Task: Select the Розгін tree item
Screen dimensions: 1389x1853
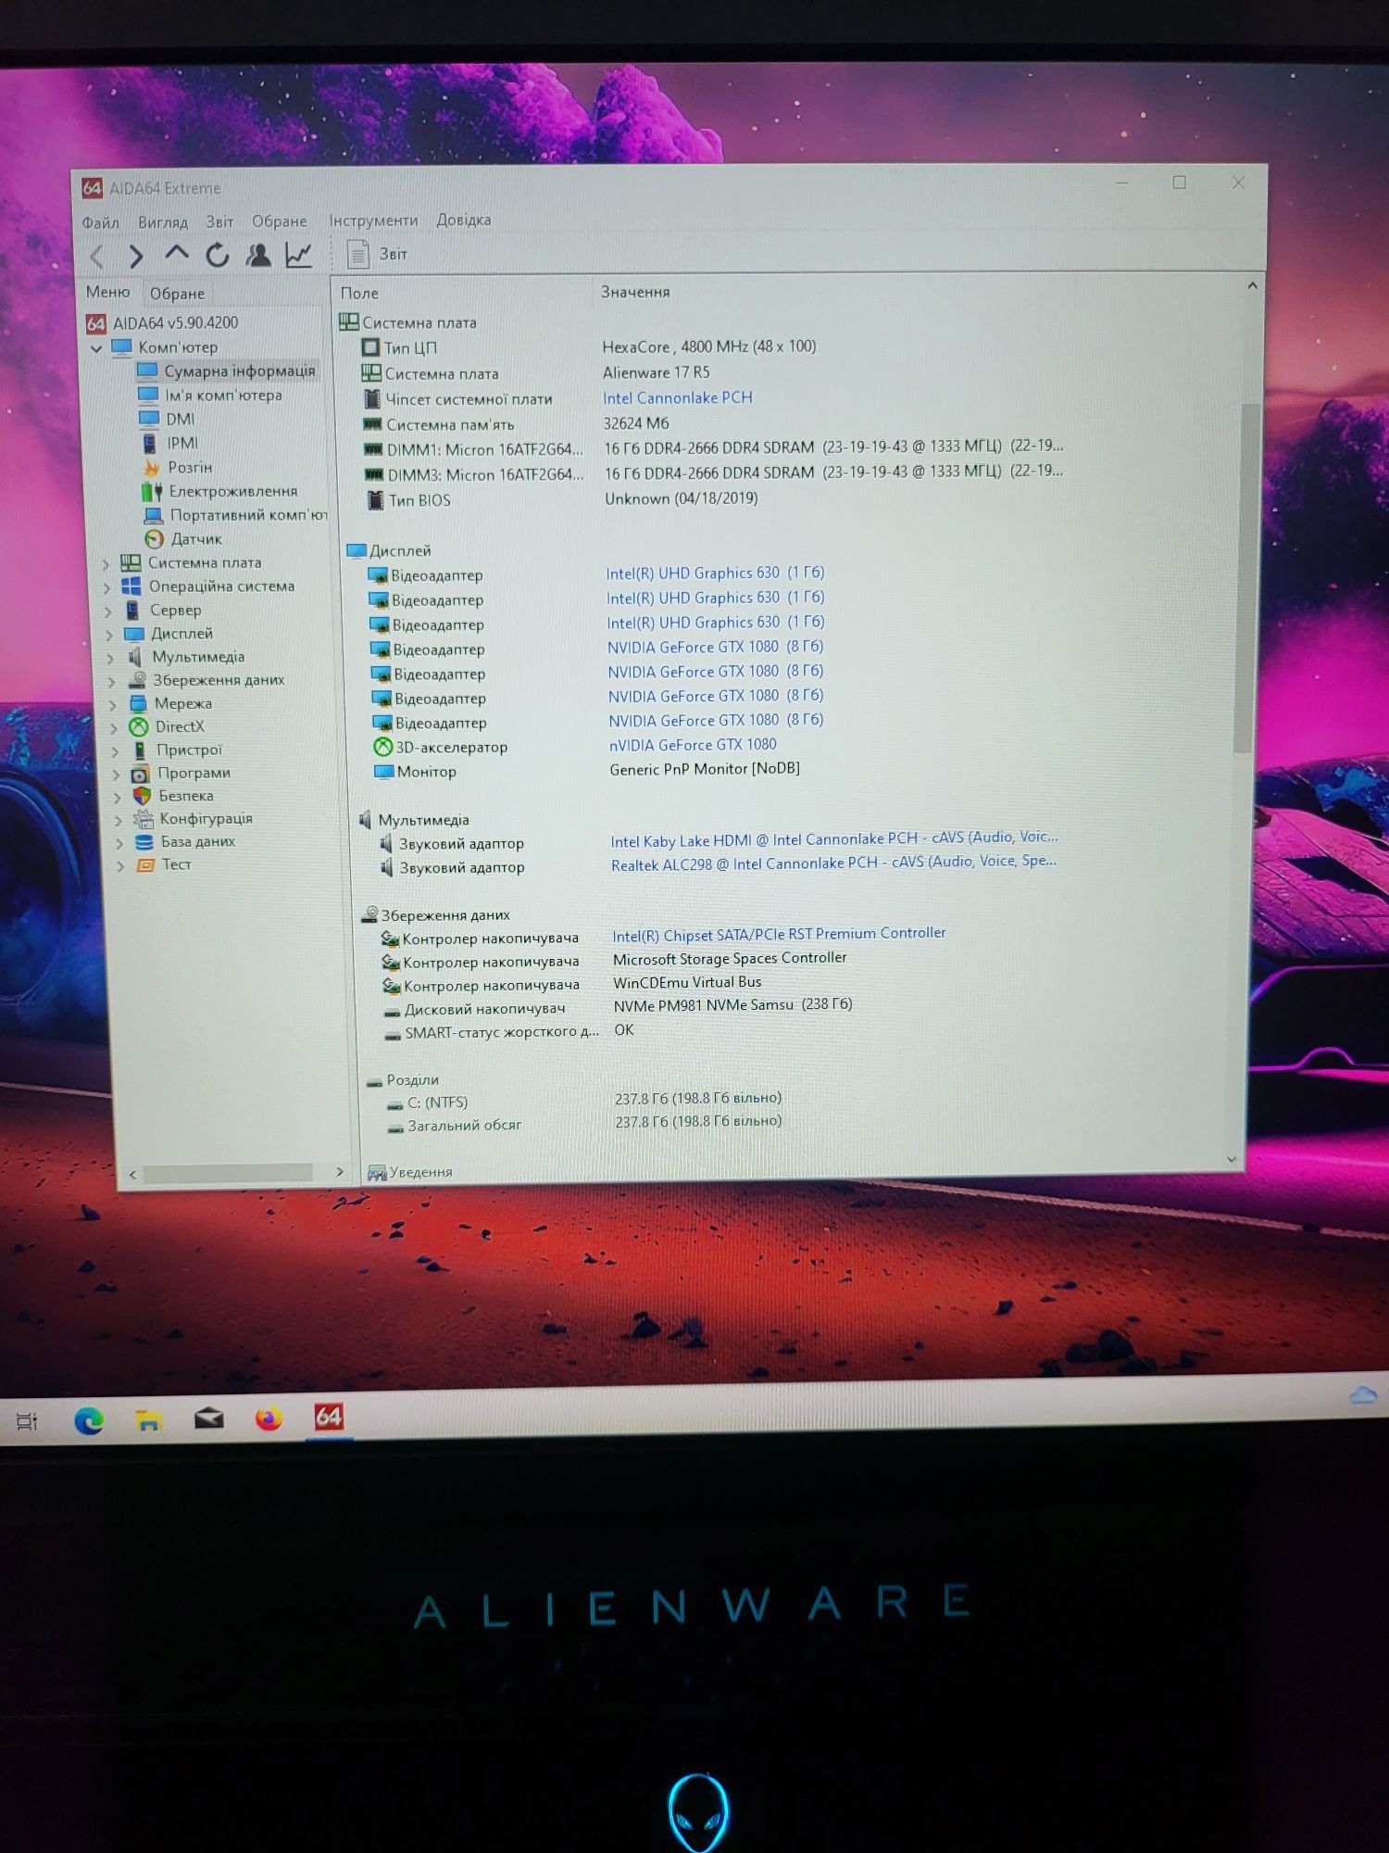Action: coord(178,467)
